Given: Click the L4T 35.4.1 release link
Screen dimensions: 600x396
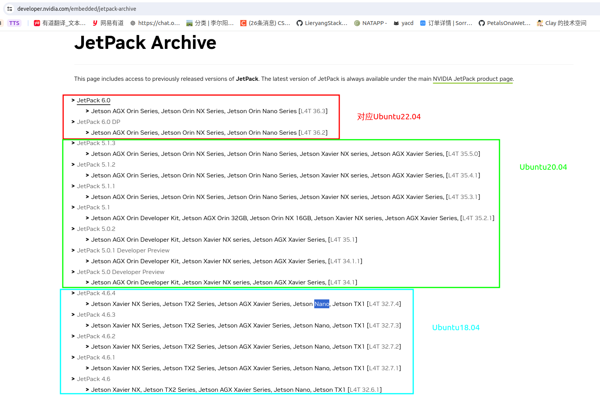Looking at the screenshot, I should [463, 175].
